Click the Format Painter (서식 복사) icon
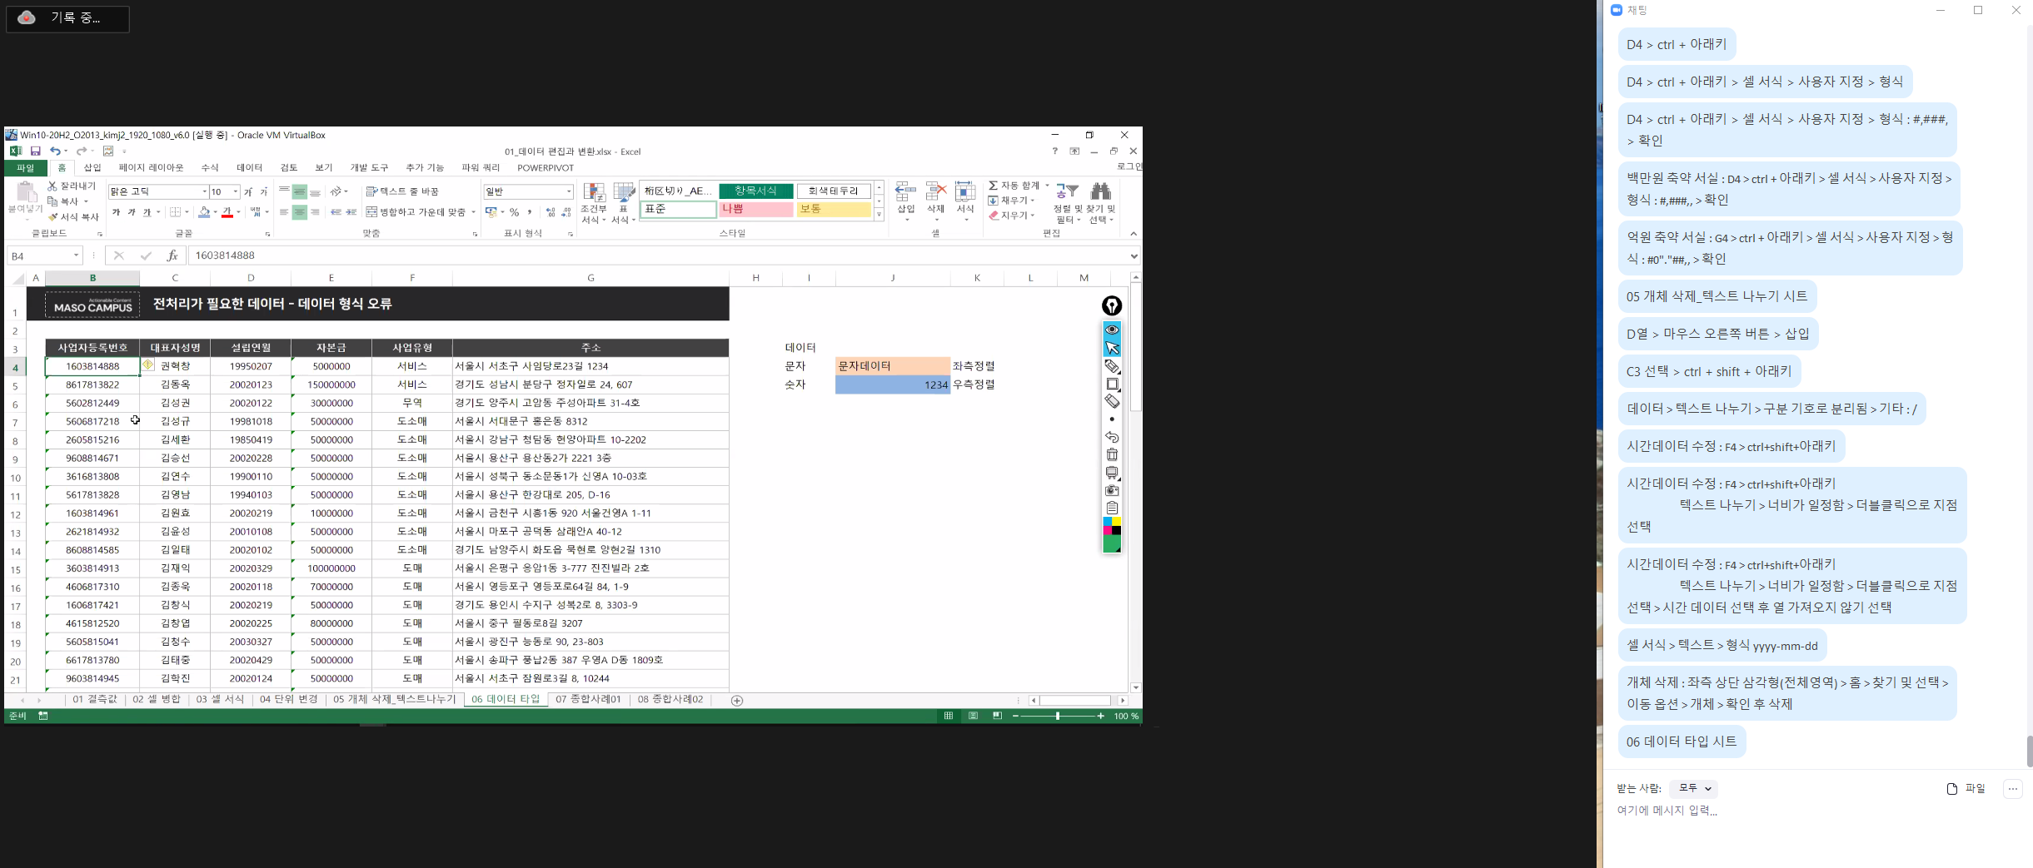 tap(73, 217)
